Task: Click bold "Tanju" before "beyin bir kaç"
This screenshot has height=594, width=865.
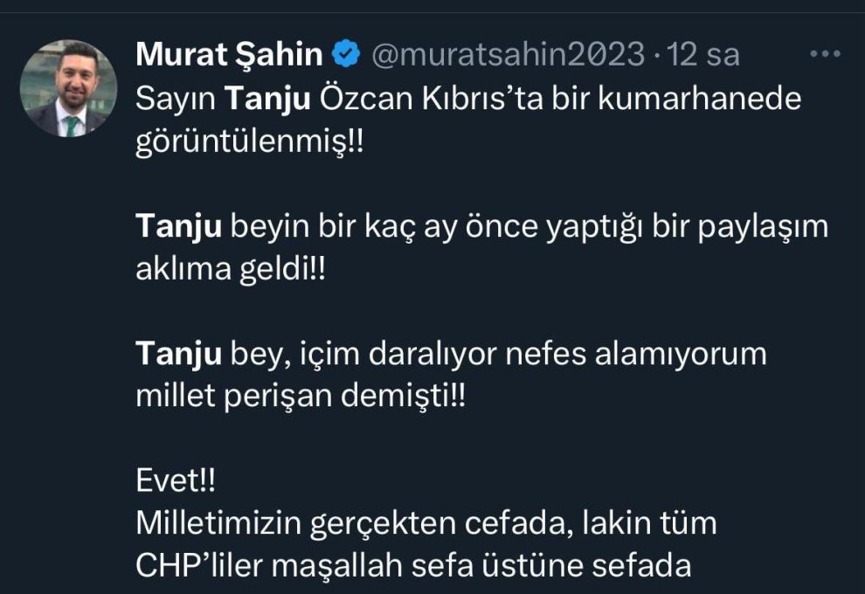Action: (x=178, y=227)
